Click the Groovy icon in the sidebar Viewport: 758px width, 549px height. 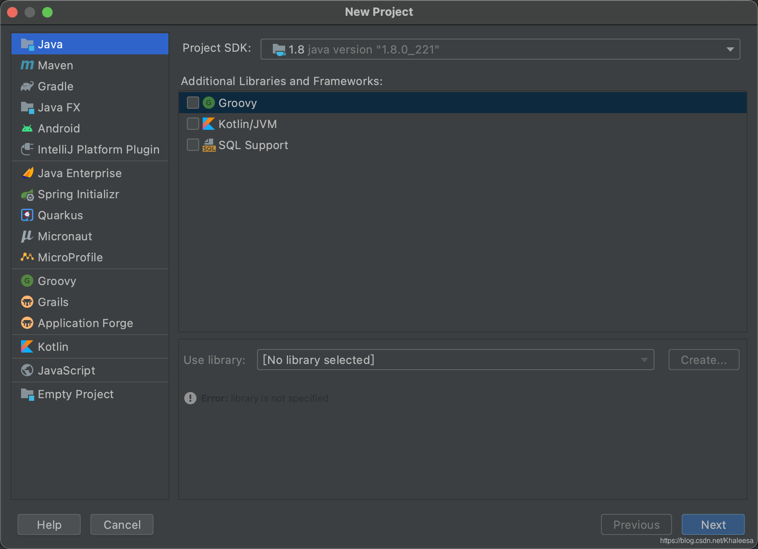pyautogui.click(x=27, y=281)
